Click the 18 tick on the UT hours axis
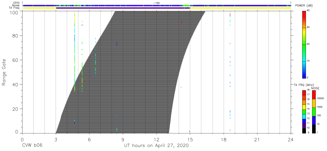Viewport: 327px width, 151px height. [223, 139]
